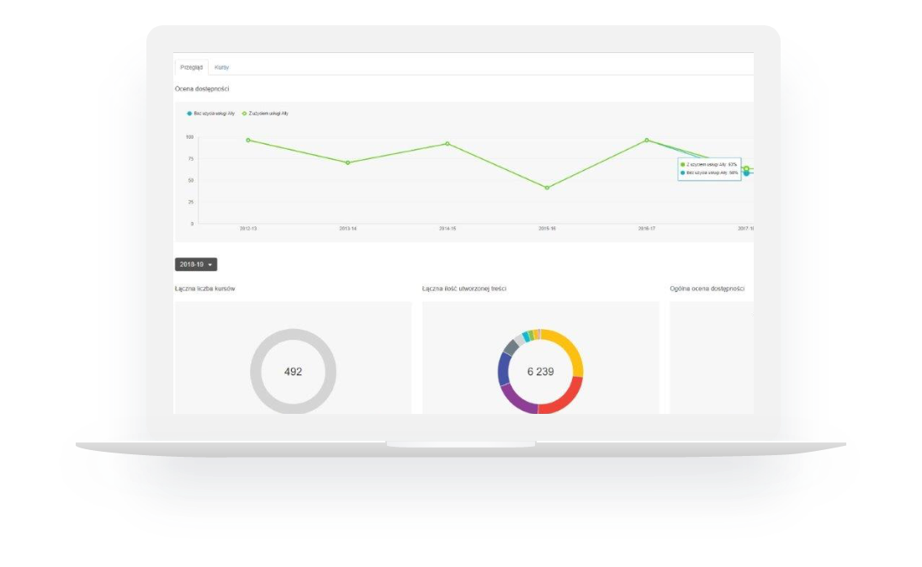Click the 2015-16 lowest data point
This screenshot has width=922, height=567.
coord(547,188)
